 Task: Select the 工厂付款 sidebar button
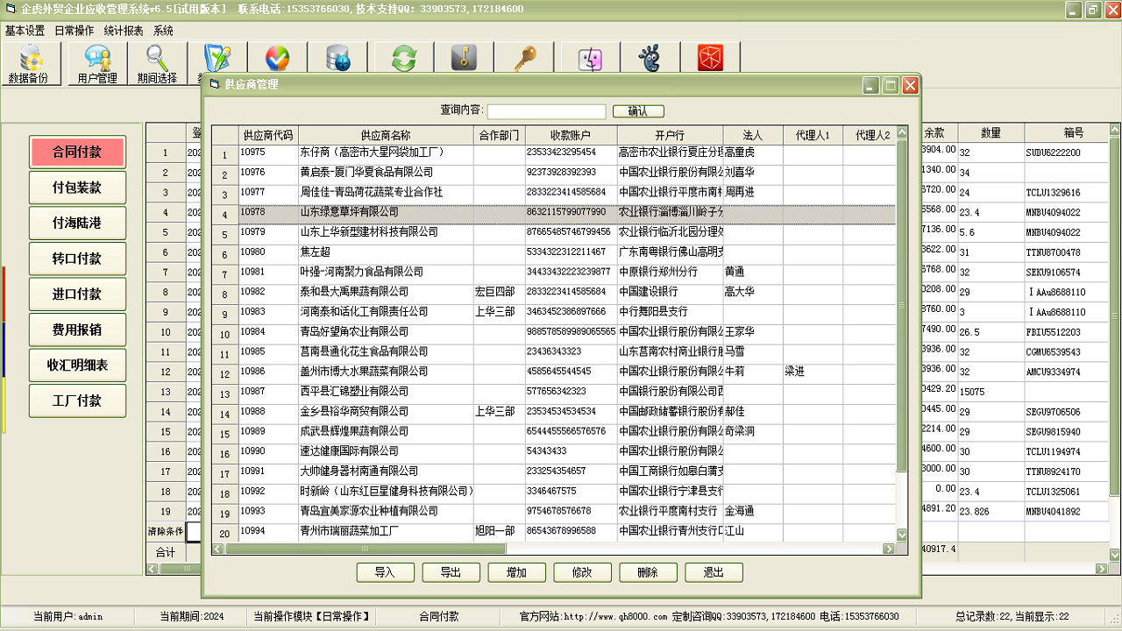[77, 401]
